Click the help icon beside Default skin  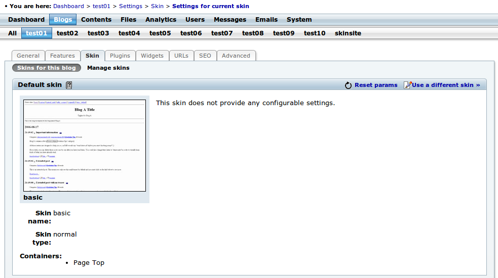[x=69, y=85]
